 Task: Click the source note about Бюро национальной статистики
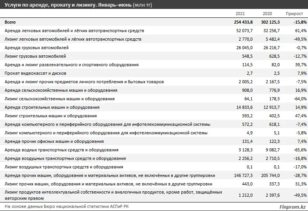pos(67,206)
